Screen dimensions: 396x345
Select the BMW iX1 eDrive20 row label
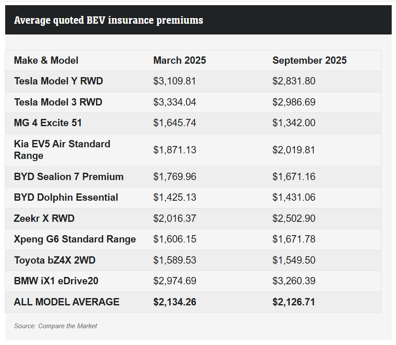(56, 281)
